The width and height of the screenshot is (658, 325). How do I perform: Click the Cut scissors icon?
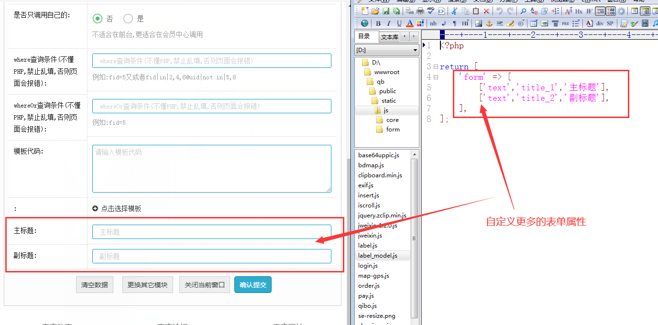454,11
